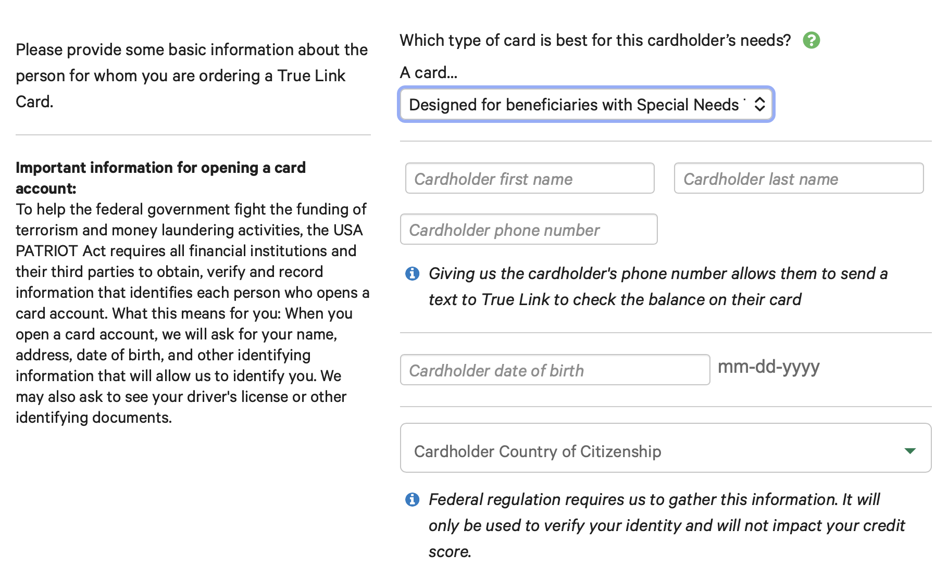Click the mm-dd-yyyy date format hint
The image size is (948, 580).
click(x=768, y=367)
